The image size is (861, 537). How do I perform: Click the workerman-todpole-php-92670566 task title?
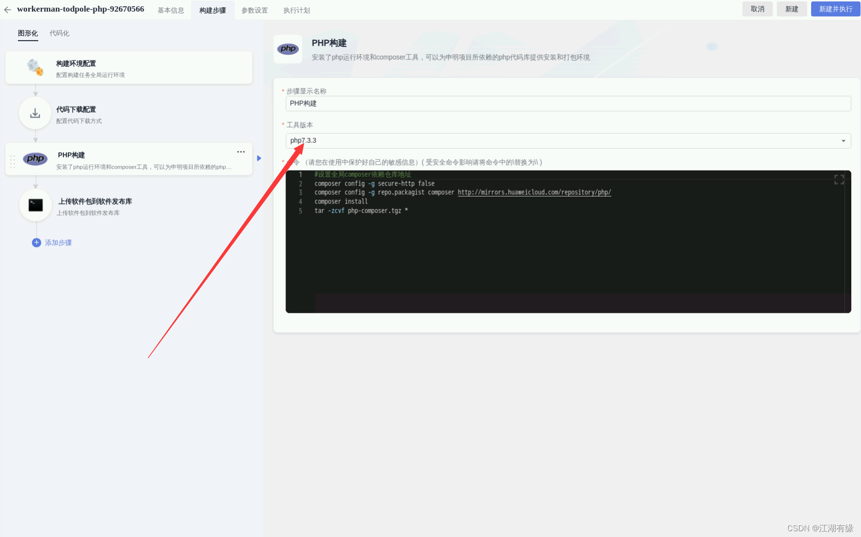tap(80, 9)
